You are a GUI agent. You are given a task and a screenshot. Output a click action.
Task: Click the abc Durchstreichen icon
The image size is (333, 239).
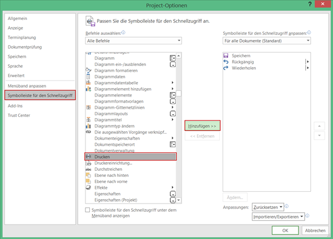tap(88, 169)
